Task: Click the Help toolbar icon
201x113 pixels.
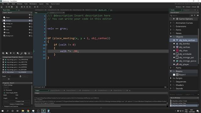Action: [38, 7]
